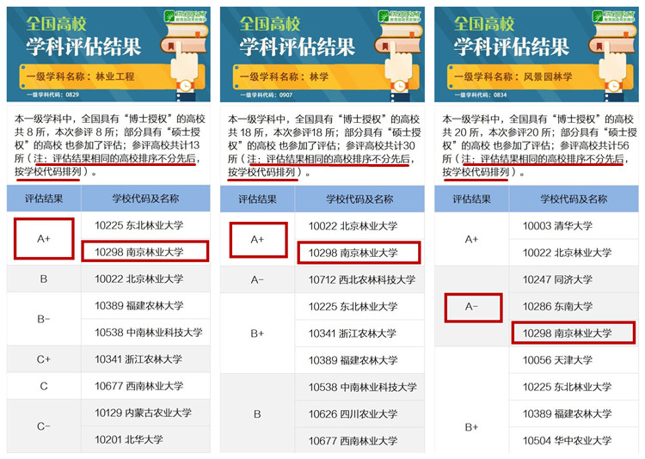Click grade A+ in the 风景园林学 table
Image resolution: width=645 pixels, height=459 pixels.
(472, 239)
